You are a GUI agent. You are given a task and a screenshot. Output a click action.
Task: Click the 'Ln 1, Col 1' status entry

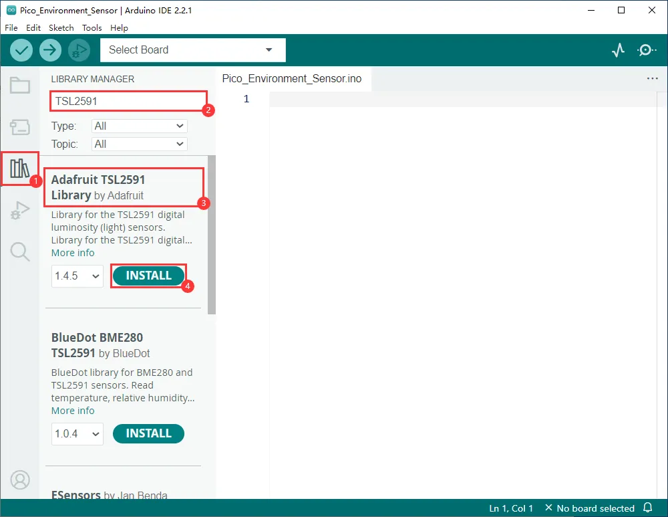pyautogui.click(x=511, y=508)
